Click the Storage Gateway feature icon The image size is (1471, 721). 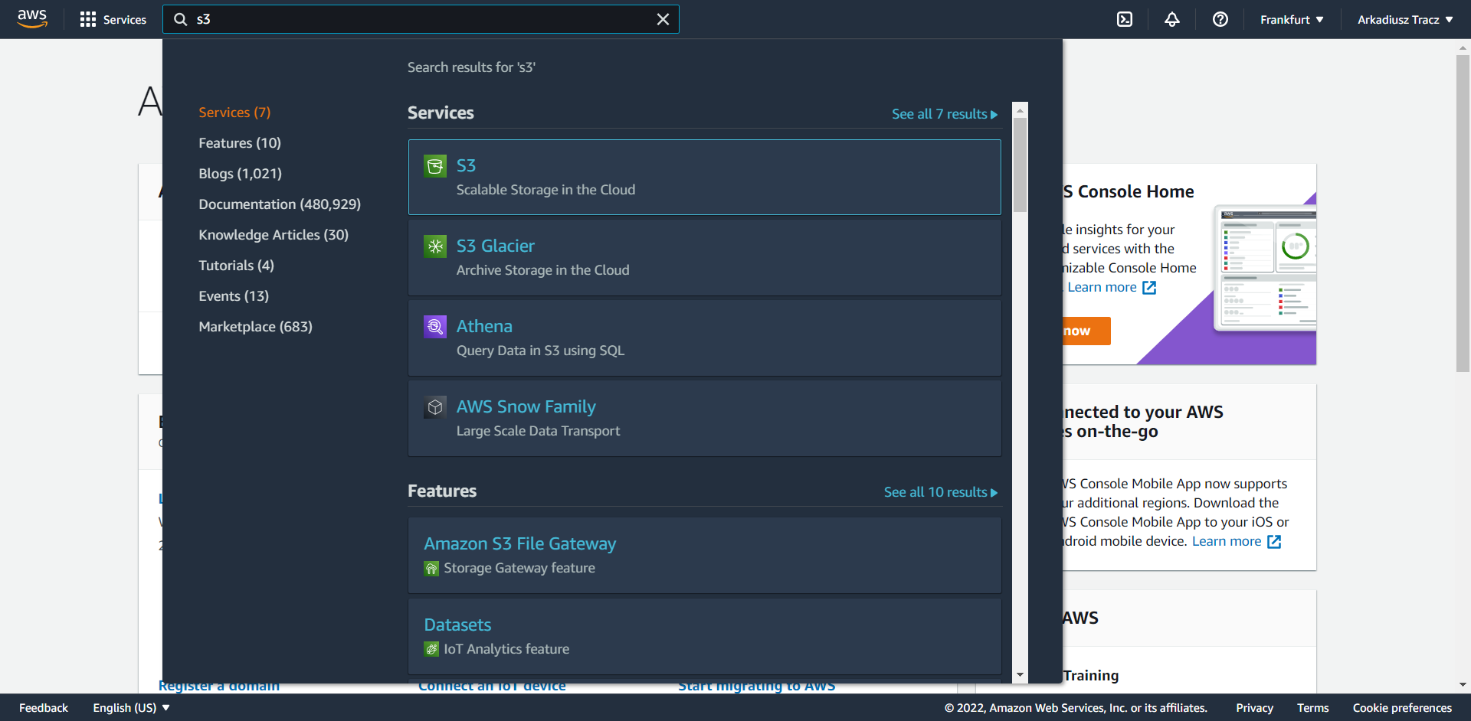(431, 569)
